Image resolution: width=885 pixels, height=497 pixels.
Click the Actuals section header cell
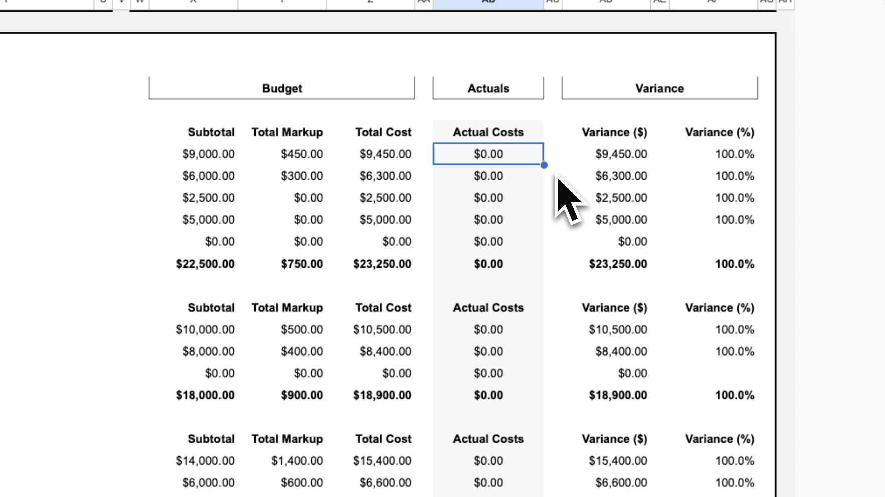pos(488,88)
